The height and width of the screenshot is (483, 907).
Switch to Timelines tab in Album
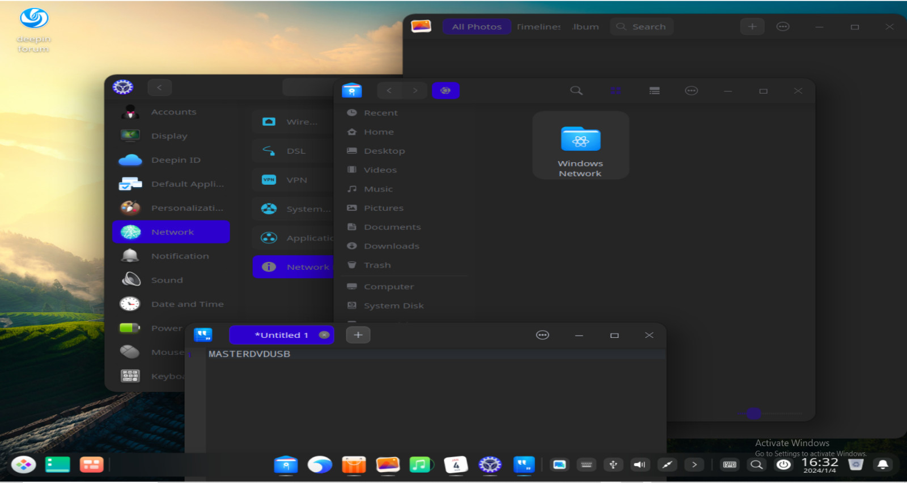(539, 27)
